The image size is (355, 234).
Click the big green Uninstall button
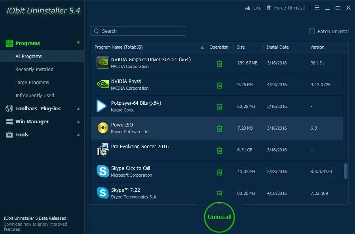tap(219, 217)
